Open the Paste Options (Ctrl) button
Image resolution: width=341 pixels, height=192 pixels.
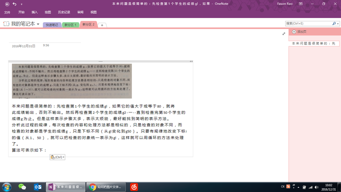pos(57,157)
